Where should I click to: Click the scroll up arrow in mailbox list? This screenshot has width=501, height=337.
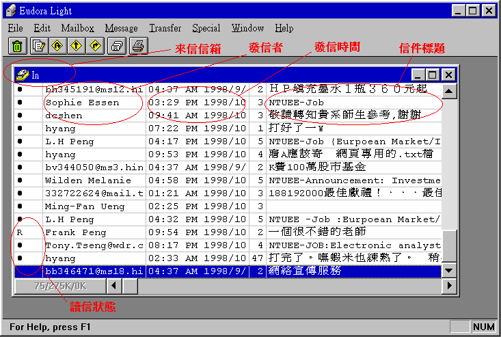pyautogui.click(x=449, y=92)
